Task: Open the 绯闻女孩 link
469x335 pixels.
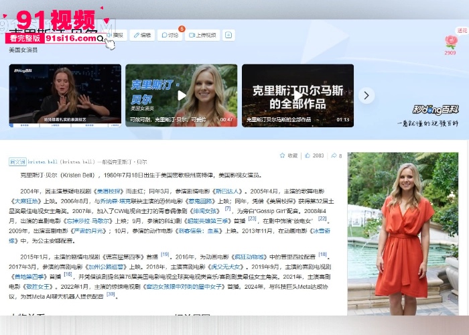Action: (205, 211)
